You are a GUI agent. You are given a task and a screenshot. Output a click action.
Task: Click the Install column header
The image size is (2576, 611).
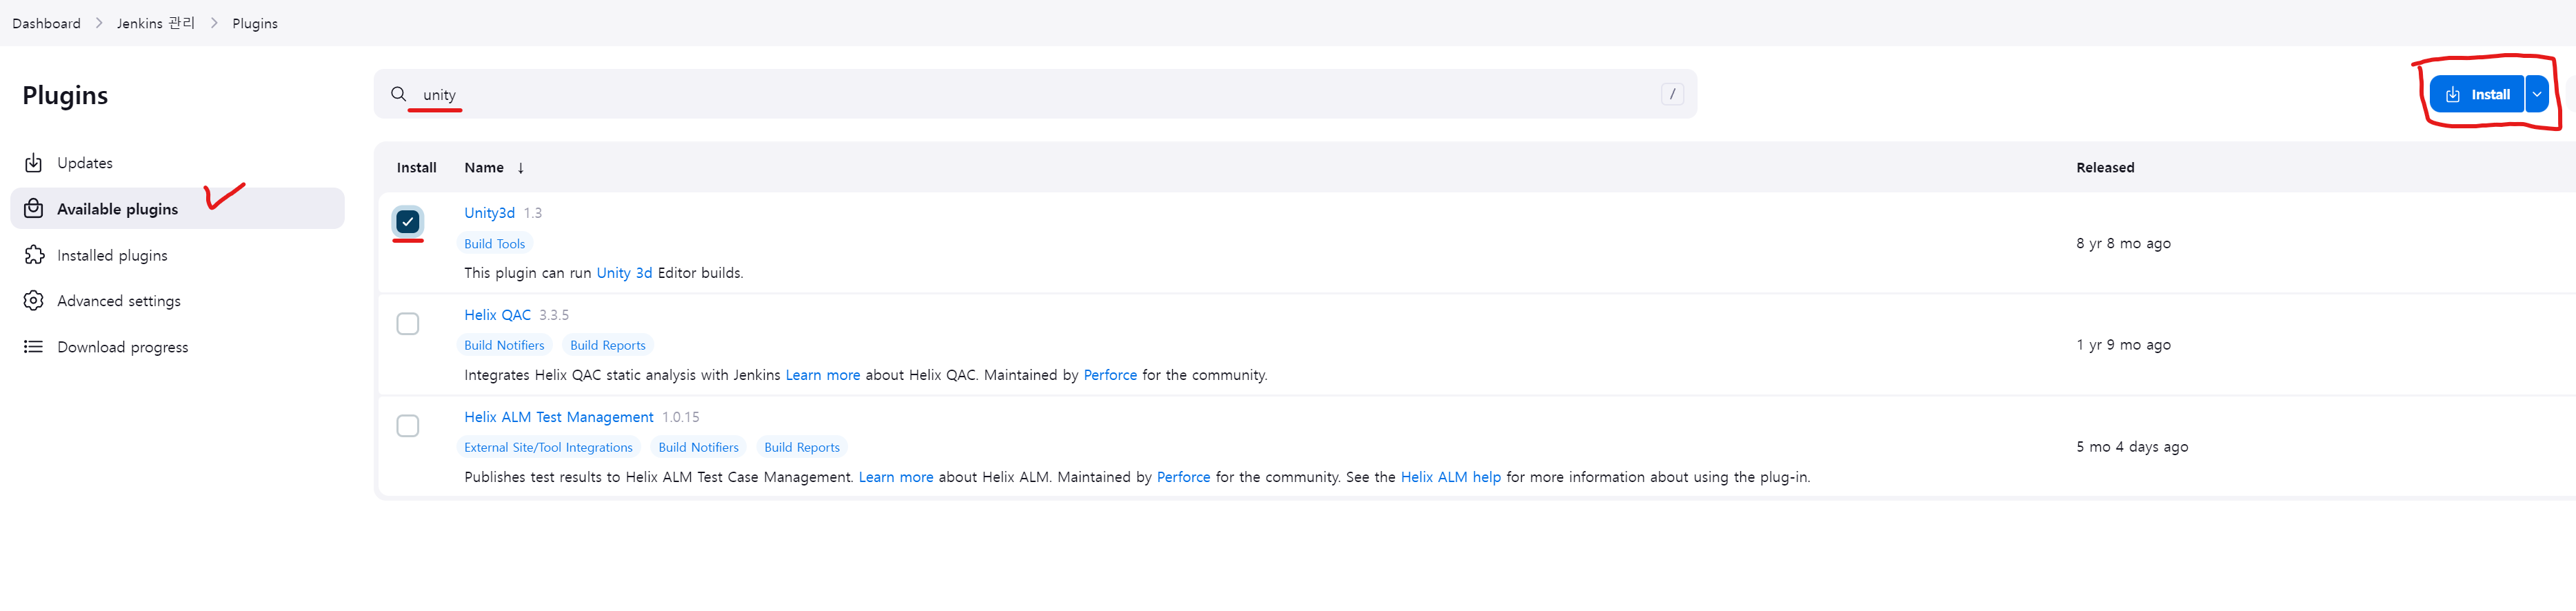(x=416, y=168)
